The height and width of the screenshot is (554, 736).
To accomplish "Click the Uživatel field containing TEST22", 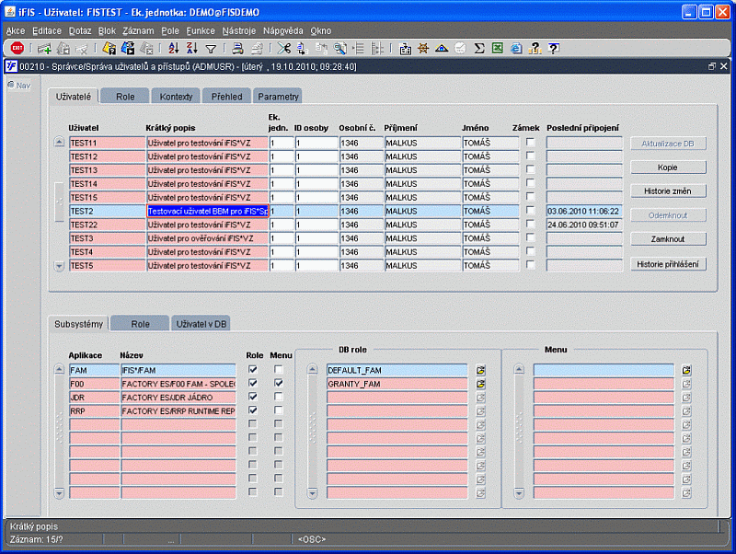I will click(107, 225).
